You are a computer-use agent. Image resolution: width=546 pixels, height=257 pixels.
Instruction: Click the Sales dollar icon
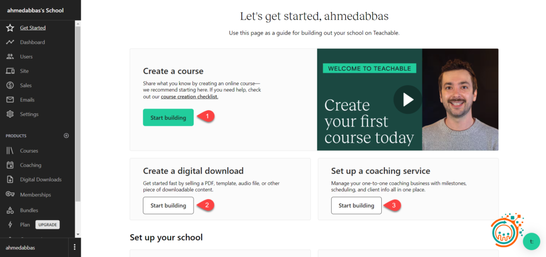10,85
